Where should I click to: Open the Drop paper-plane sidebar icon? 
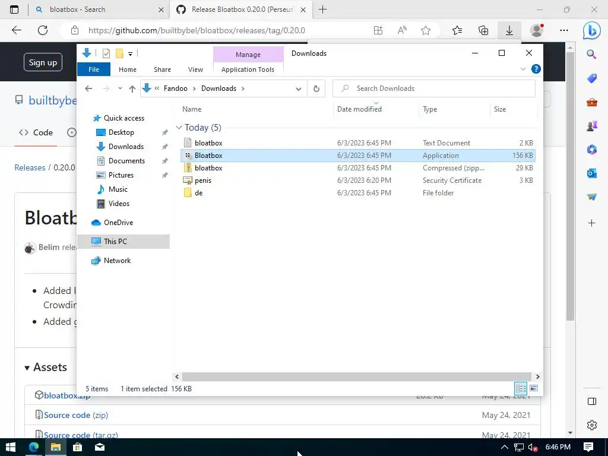click(592, 197)
